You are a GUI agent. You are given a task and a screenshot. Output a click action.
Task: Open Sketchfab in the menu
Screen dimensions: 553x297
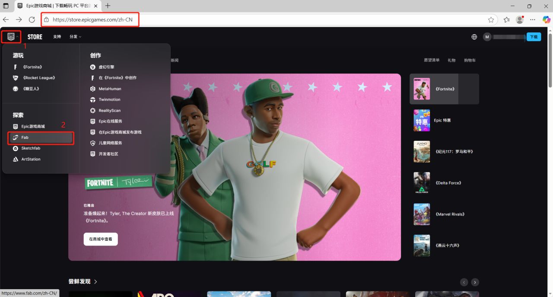tap(31, 148)
